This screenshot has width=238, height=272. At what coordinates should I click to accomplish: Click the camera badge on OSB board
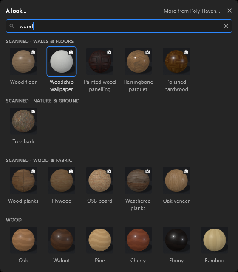tap(109, 171)
